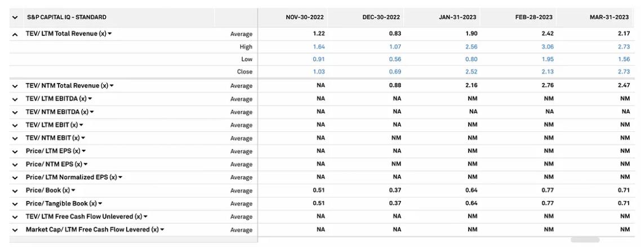Click the horizontal scrollbar thumb at bottom right

[585, 240]
